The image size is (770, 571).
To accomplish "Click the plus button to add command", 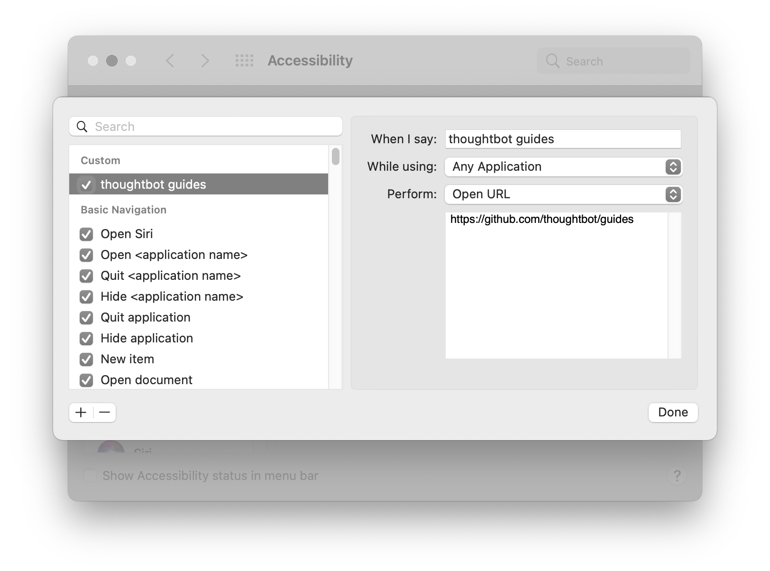I will tap(81, 413).
